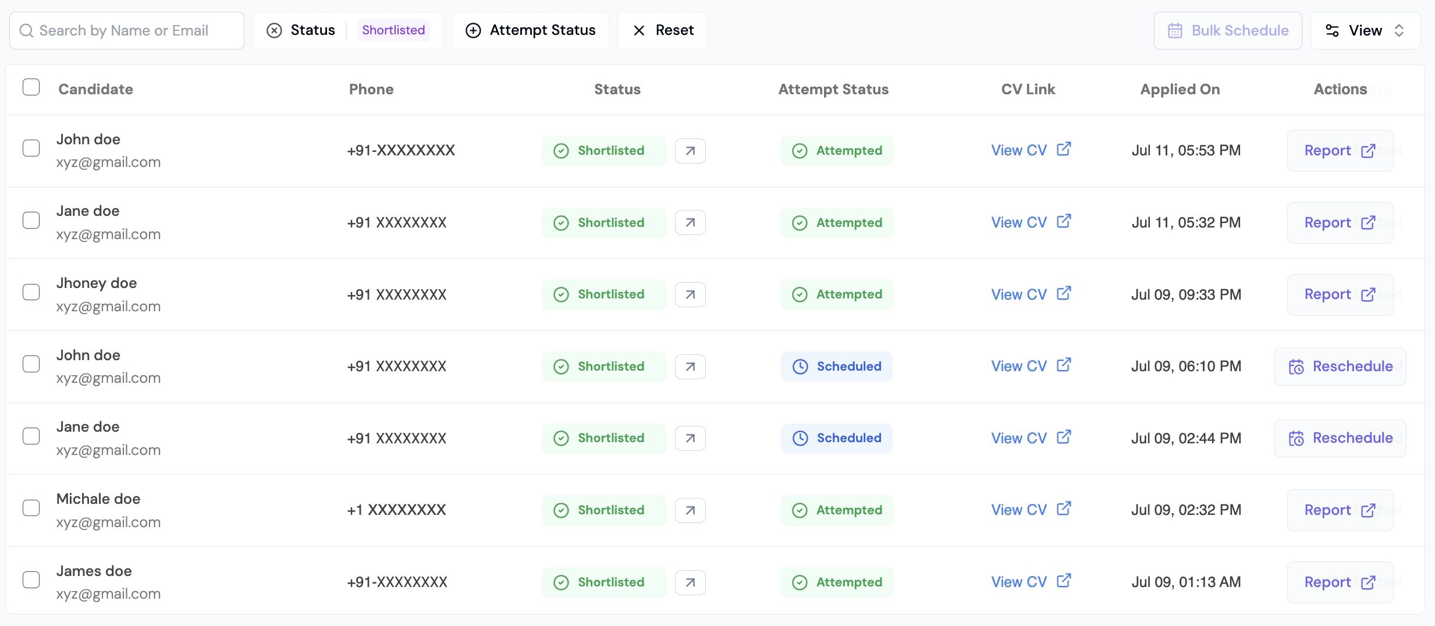Click calendar icon on Bulk Schedule
The height and width of the screenshot is (626, 1435).
pos(1175,30)
